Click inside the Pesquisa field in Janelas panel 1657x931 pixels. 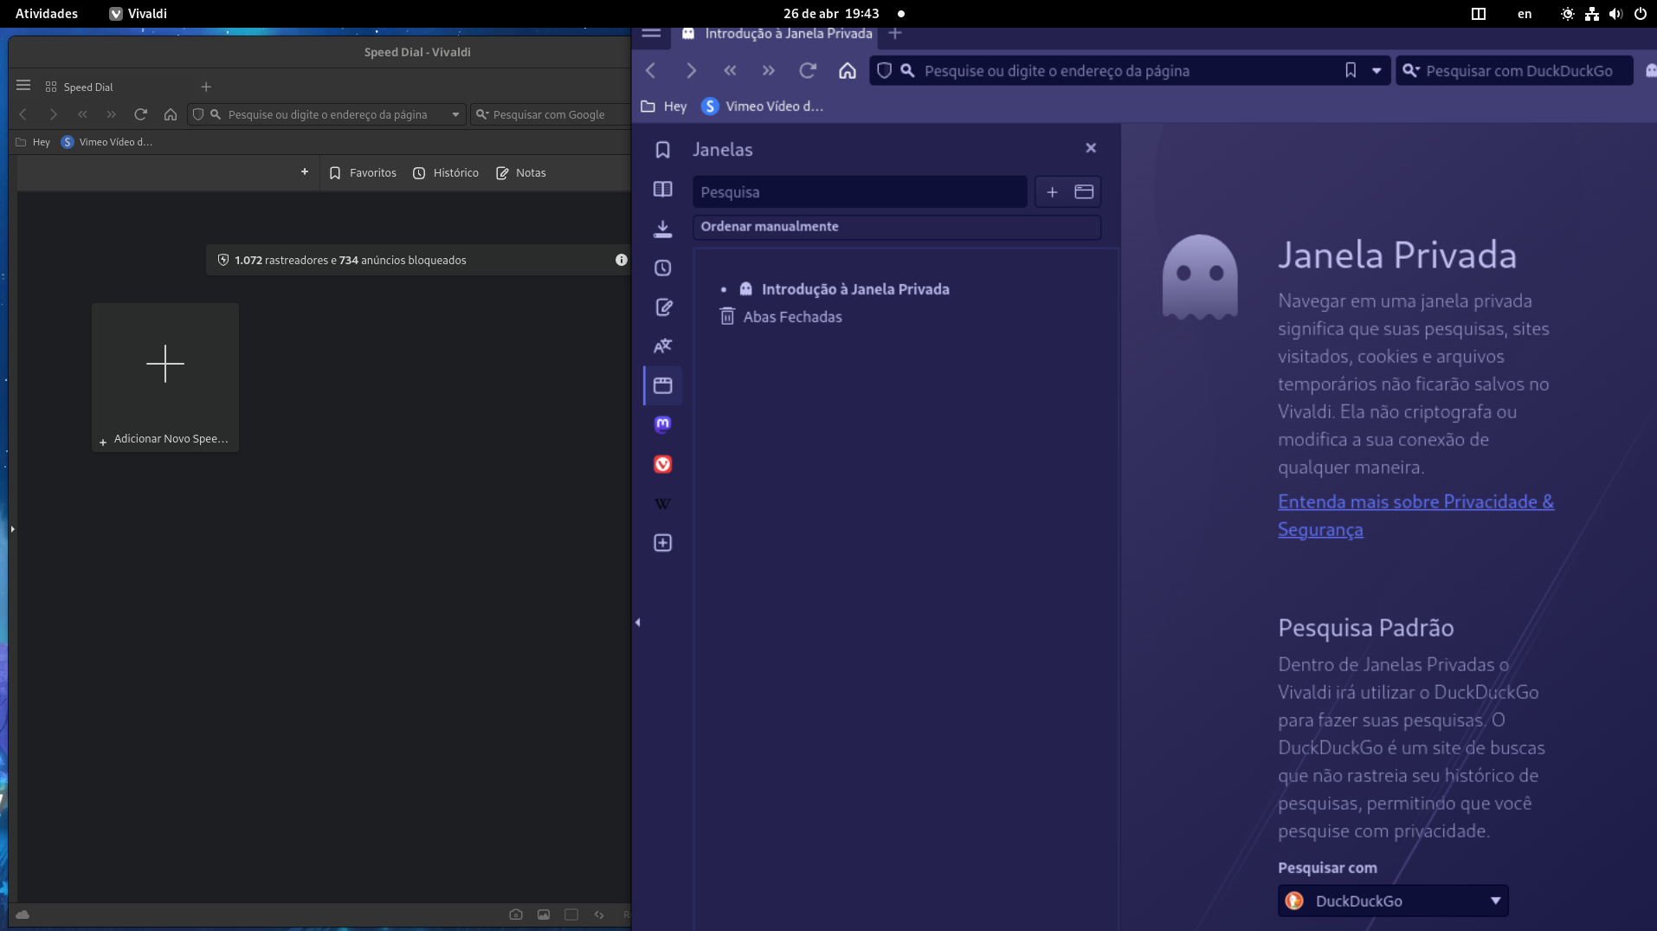pyautogui.click(x=858, y=191)
